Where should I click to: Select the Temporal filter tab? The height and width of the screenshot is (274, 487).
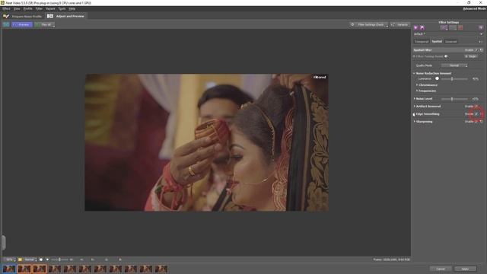[x=422, y=41]
